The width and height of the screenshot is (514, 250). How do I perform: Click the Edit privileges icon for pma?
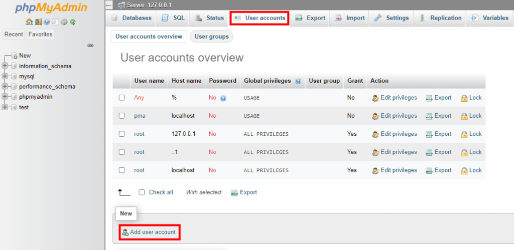(375, 116)
